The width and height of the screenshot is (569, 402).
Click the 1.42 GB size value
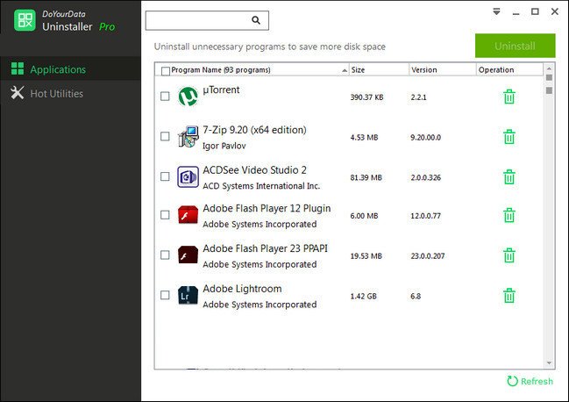tap(363, 296)
